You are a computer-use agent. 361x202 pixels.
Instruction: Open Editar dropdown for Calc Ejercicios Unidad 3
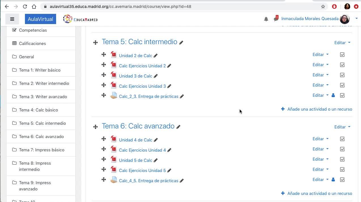(320, 85)
